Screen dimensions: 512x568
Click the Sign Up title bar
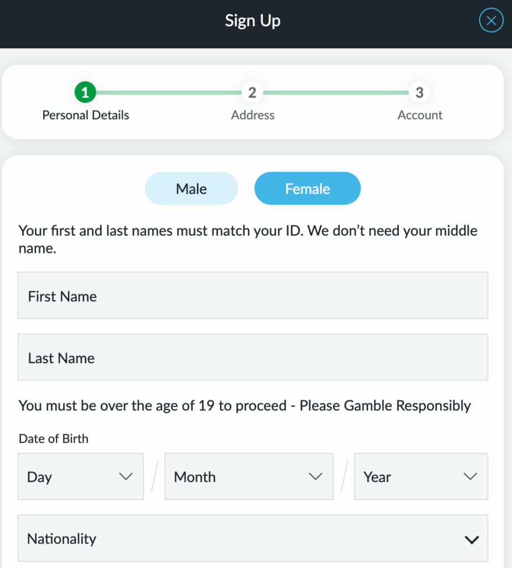253,21
